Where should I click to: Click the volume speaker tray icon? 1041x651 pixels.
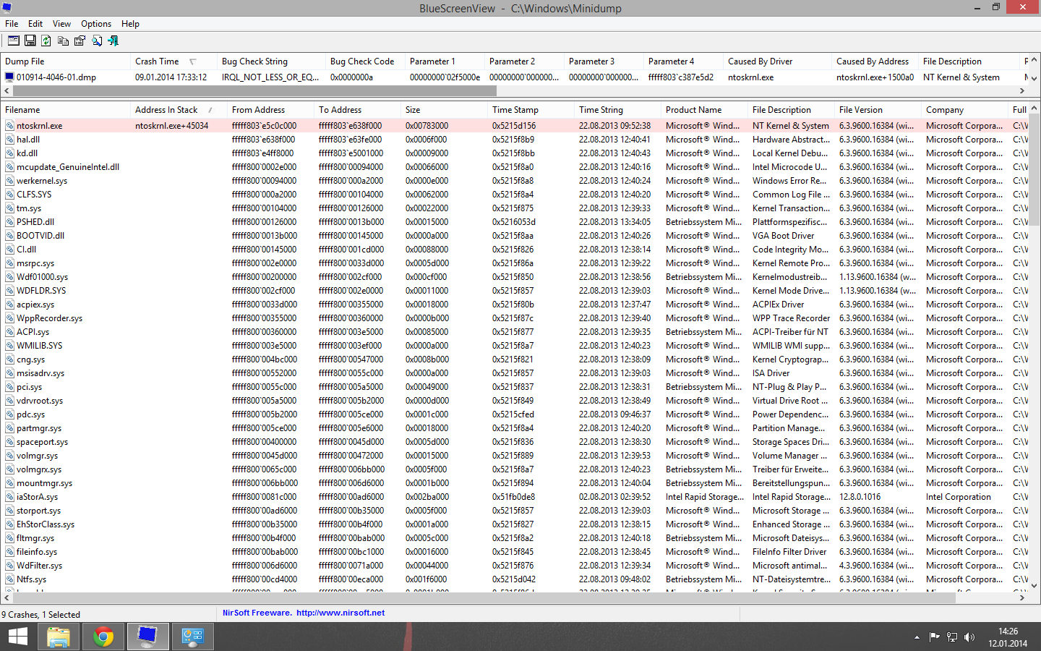tap(969, 637)
